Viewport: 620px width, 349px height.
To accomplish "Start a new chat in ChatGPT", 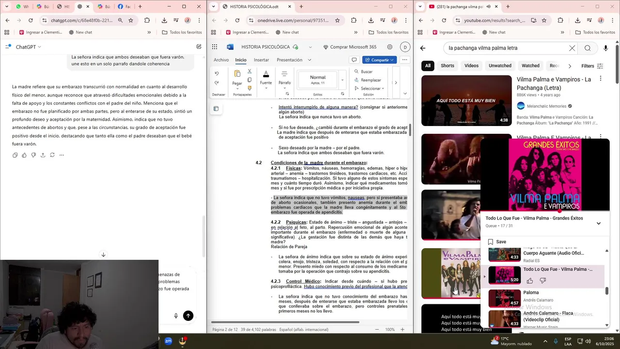I will tap(199, 47).
